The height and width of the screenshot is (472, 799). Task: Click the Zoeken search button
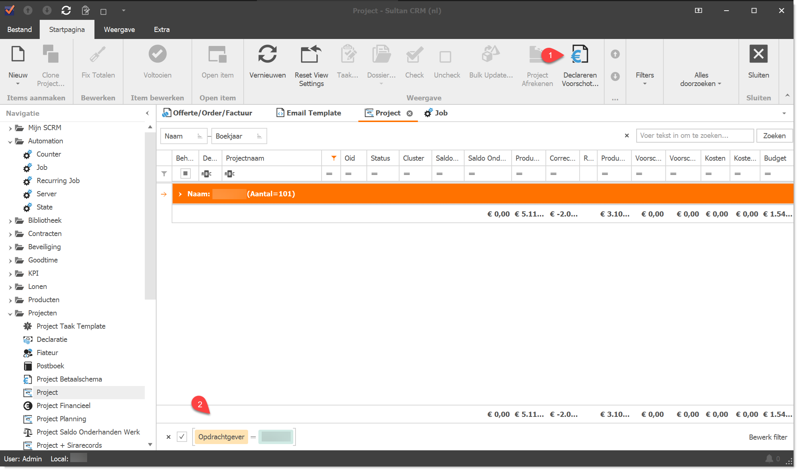(x=774, y=136)
